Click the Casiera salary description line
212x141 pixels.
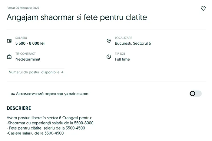35,133
